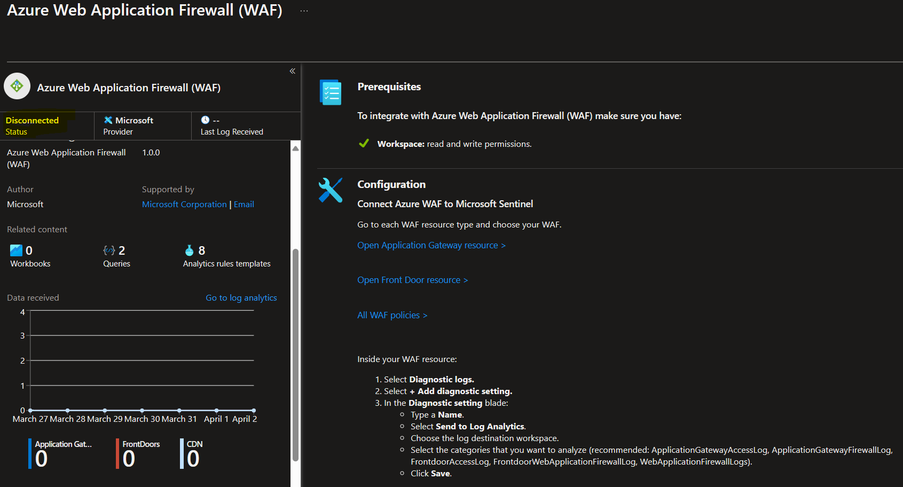Select the FrontDoors data type counter
The width and height of the screenshot is (903, 487).
pyautogui.click(x=139, y=454)
